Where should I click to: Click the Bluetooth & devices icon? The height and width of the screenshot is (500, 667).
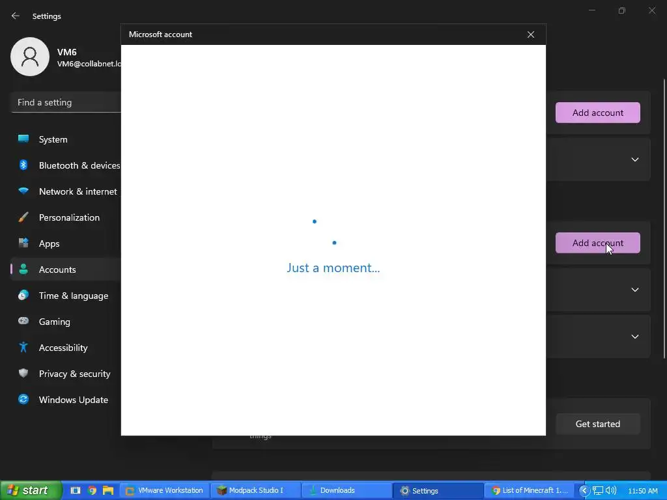point(23,165)
